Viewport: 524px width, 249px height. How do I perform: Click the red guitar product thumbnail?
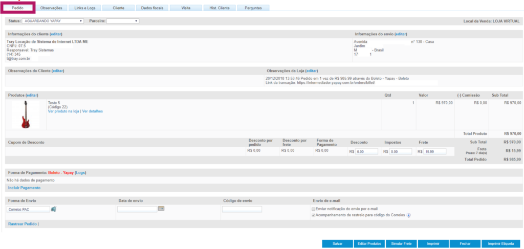[26, 115]
